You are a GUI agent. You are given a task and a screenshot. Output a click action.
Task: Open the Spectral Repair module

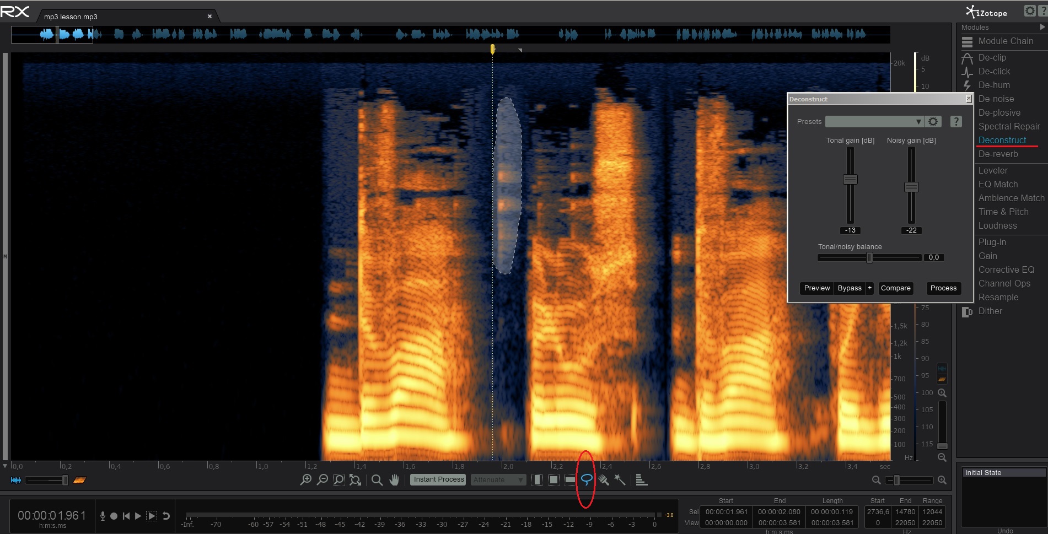(1009, 126)
